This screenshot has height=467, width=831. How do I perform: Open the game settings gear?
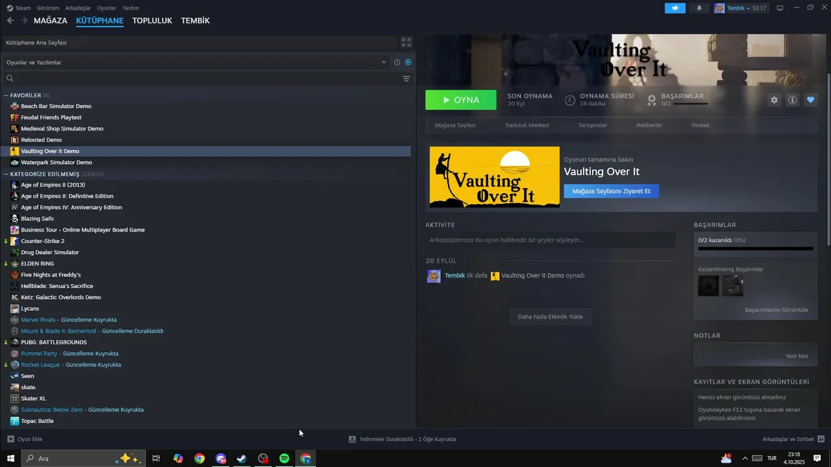point(774,100)
